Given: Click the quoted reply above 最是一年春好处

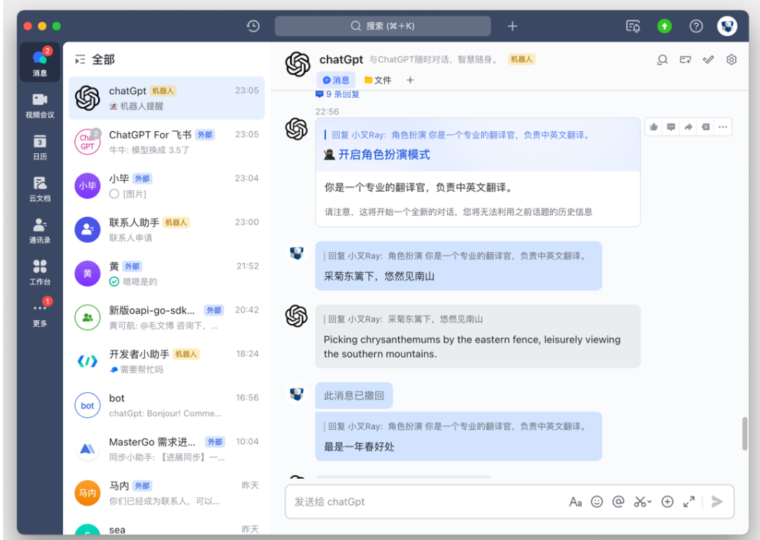Looking at the screenshot, I should coord(456,426).
